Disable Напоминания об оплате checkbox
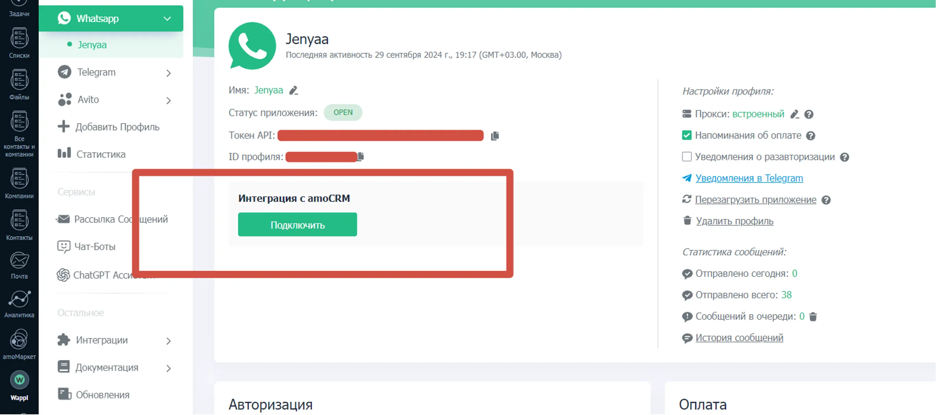Screen dimensions: 936x415 [x=686, y=135]
